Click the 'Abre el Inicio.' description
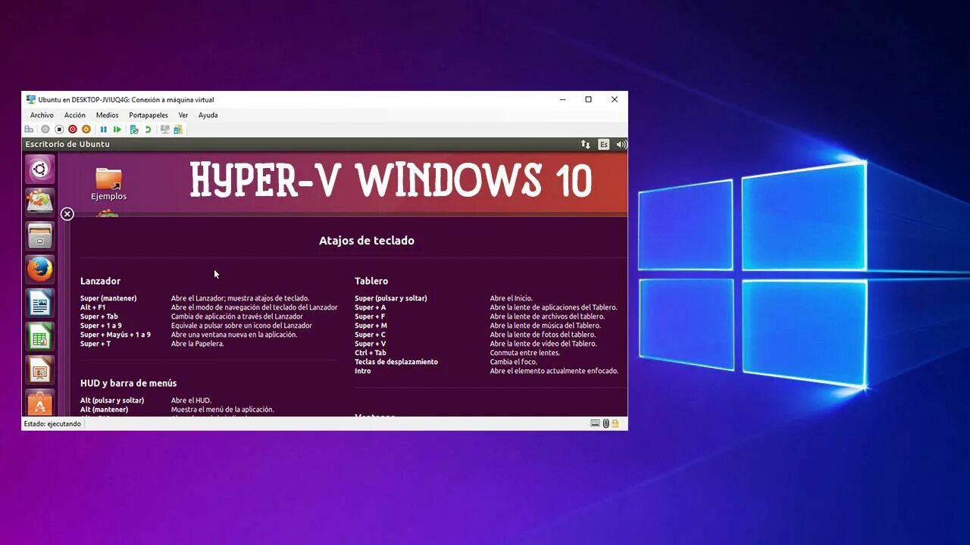This screenshot has width=970, height=545. [512, 298]
